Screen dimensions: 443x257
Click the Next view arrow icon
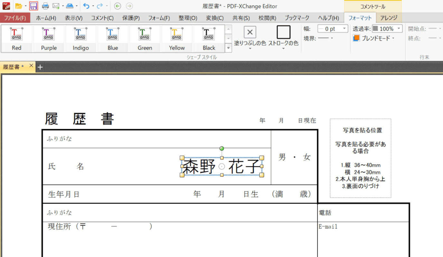coord(129,6)
